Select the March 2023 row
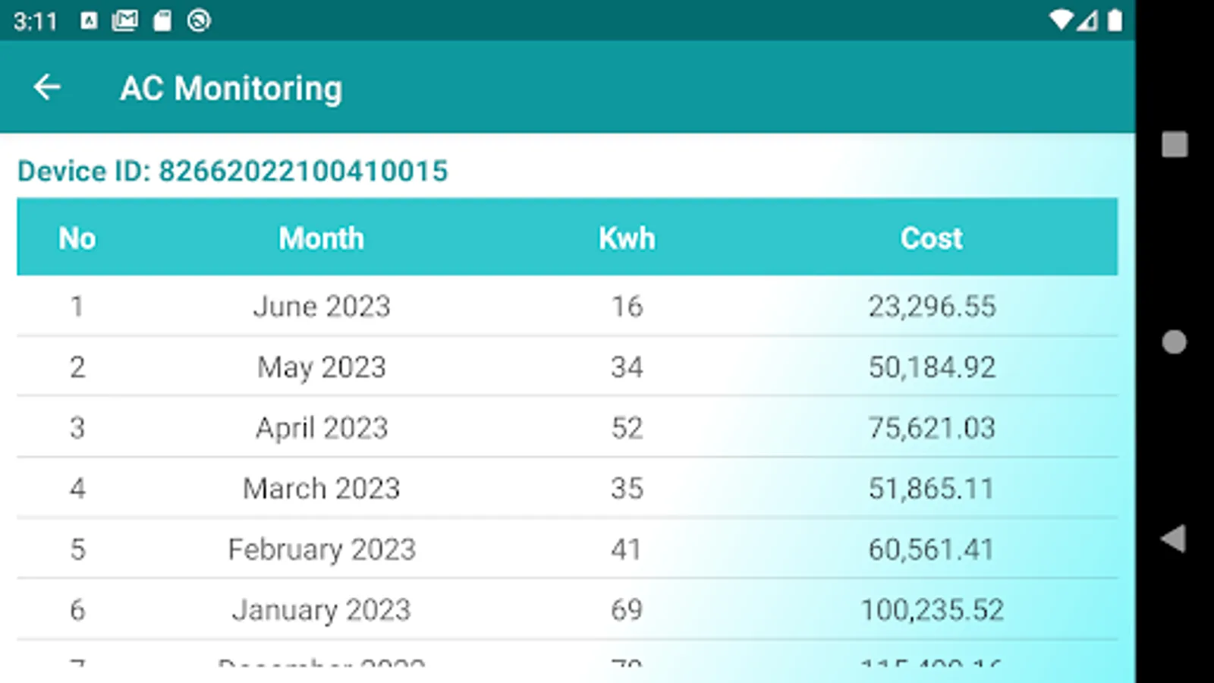Screen dimensions: 1214x683 click(x=322, y=489)
